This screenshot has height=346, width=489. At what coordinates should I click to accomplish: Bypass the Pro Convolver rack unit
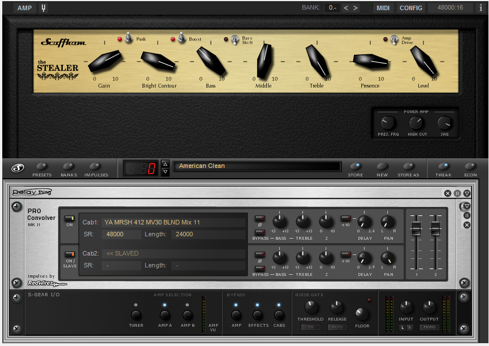click(467, 215)
